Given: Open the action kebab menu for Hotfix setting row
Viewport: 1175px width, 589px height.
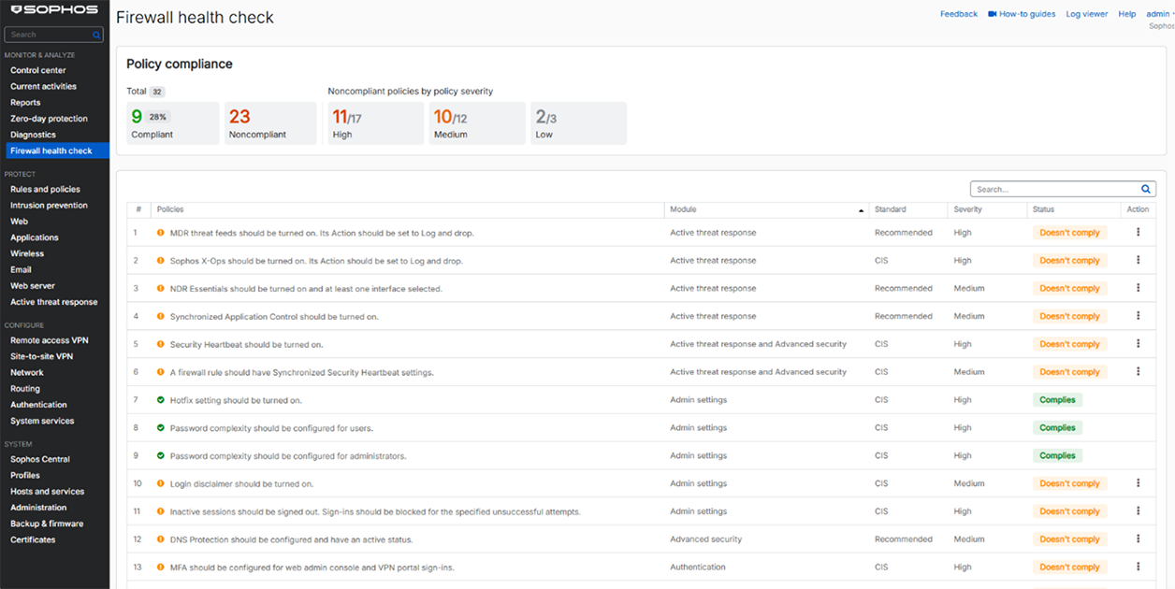Looking at the screenshot, I should pyautogui.click(x=1138, y=399).
